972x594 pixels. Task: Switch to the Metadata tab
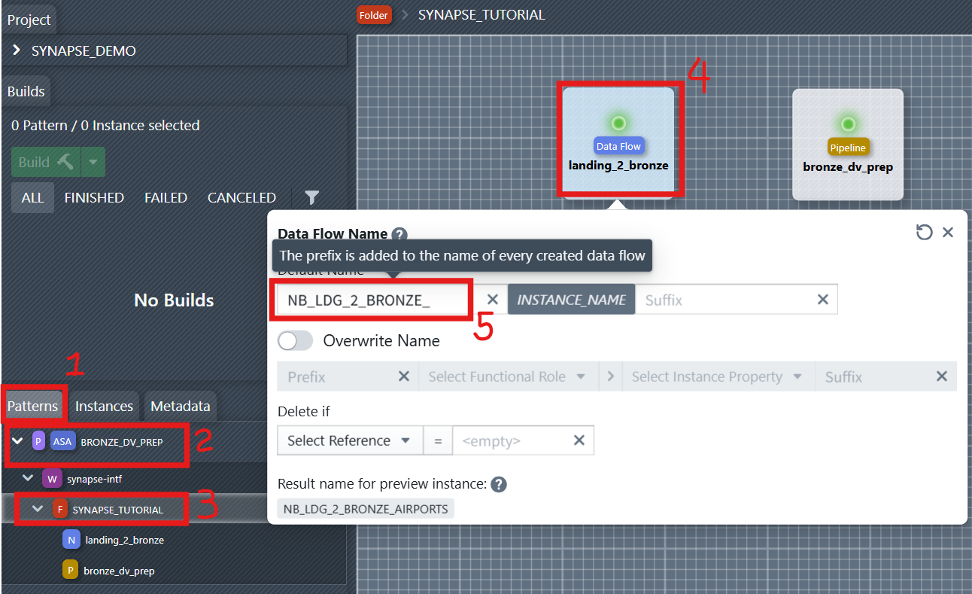click(x=180, y=407)
